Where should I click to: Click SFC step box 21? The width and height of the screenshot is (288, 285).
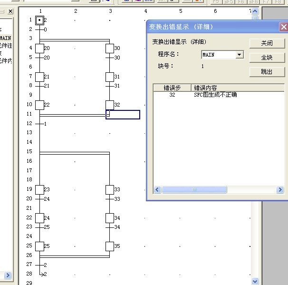pos(40,77)
